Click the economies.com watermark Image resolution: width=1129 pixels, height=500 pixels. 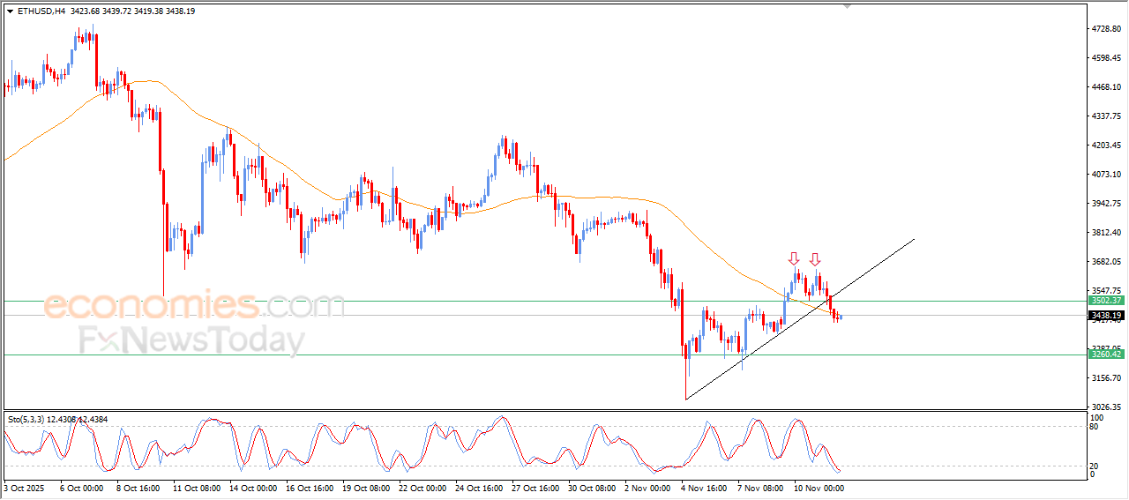[x=194, y=306]
